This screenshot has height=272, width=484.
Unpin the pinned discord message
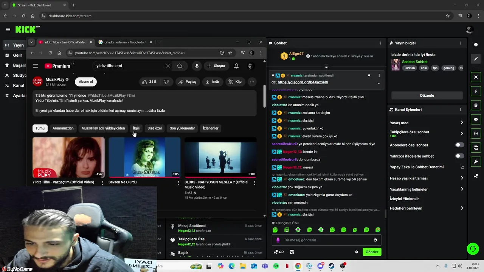pos(369,76)
